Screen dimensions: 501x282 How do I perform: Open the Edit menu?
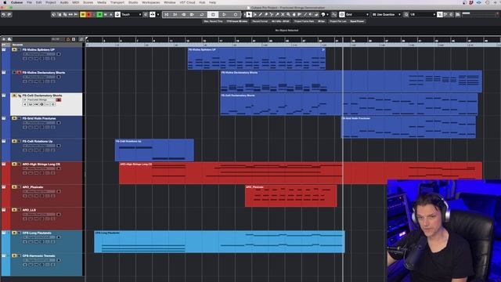[x=38, y=2]
